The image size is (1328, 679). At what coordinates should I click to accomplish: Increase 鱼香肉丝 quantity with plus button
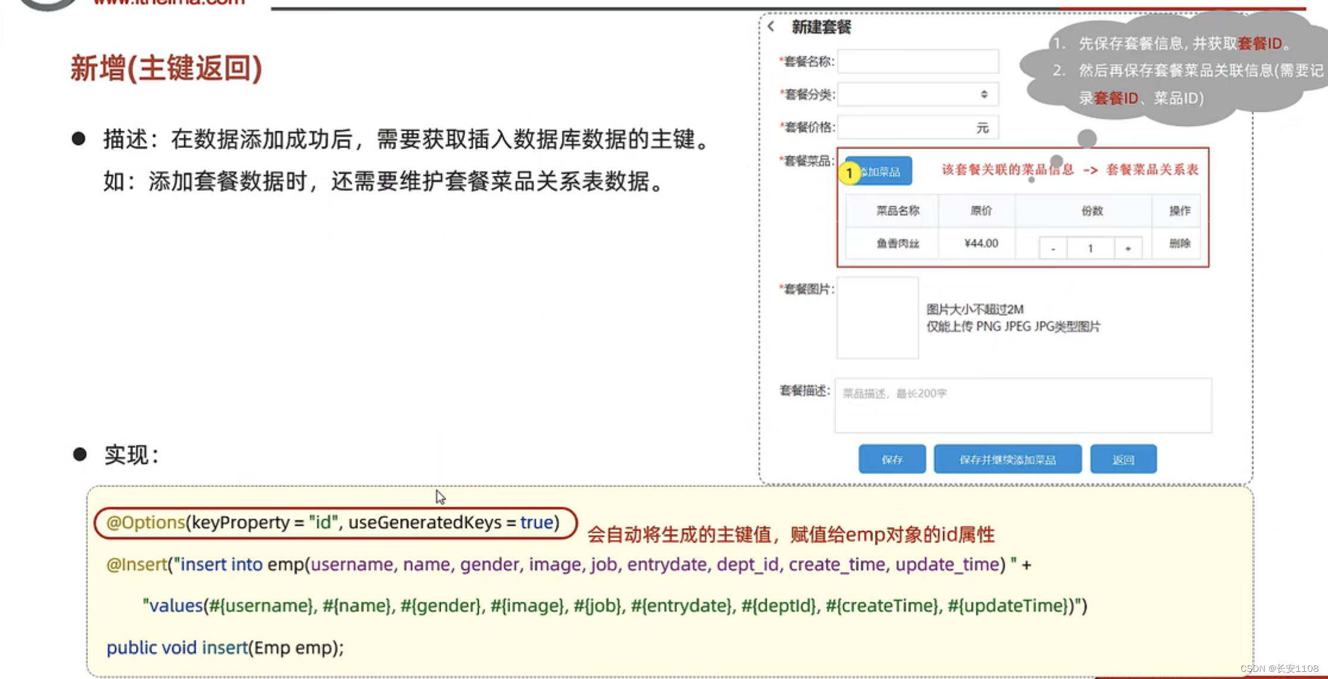[x=1127, y=248]
